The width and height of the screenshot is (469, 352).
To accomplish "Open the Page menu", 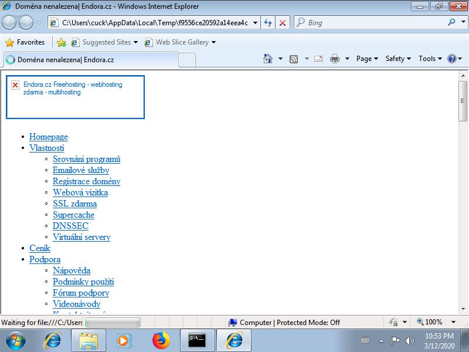I will 367,59.
